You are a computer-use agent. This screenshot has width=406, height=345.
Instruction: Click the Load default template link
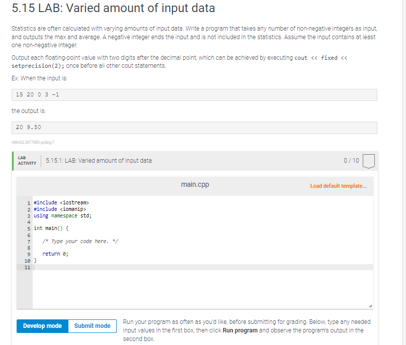pos(338,186)
